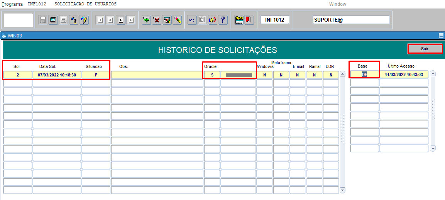Go to the last record

(131, 20)
